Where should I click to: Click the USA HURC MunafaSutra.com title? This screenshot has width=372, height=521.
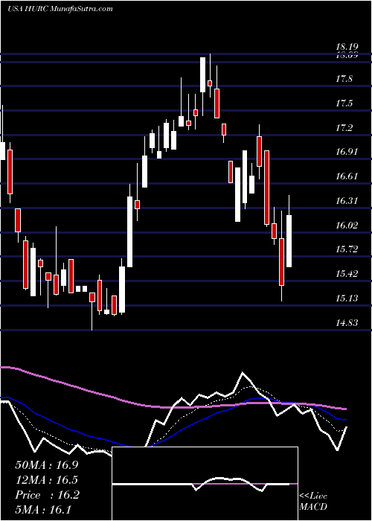(60, 9)
